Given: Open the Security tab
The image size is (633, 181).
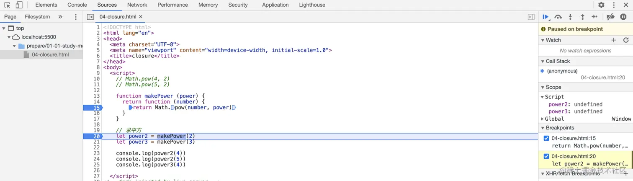Looking at the screenshot, I should tap(238, 5).
